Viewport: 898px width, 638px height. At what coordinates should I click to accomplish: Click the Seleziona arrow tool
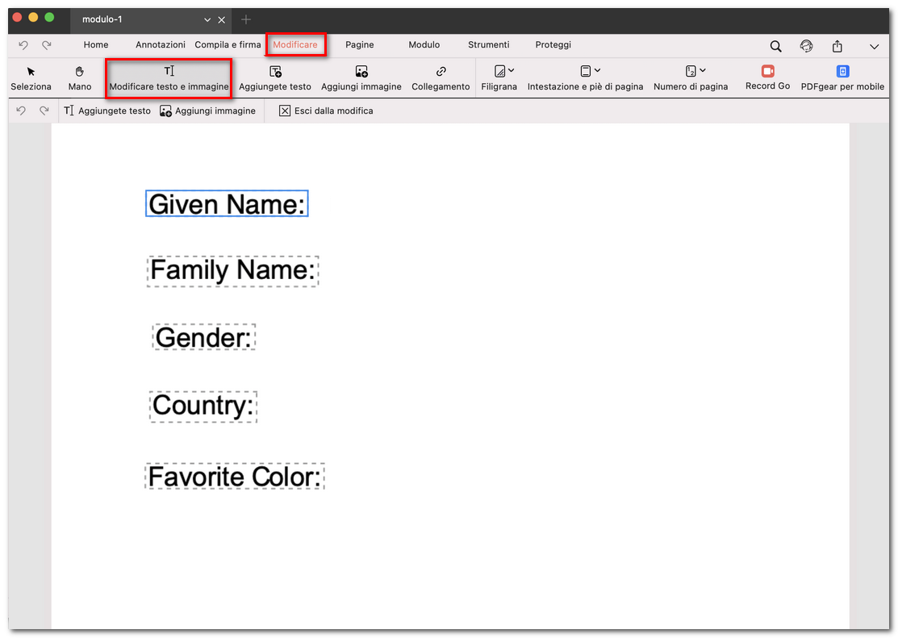31,78
